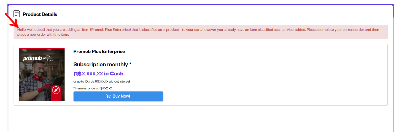The width and height of the screenshot is (394, 134).
Task: Open the Promob Plus Enterprise product thumbnail
Action: [42, 74]
